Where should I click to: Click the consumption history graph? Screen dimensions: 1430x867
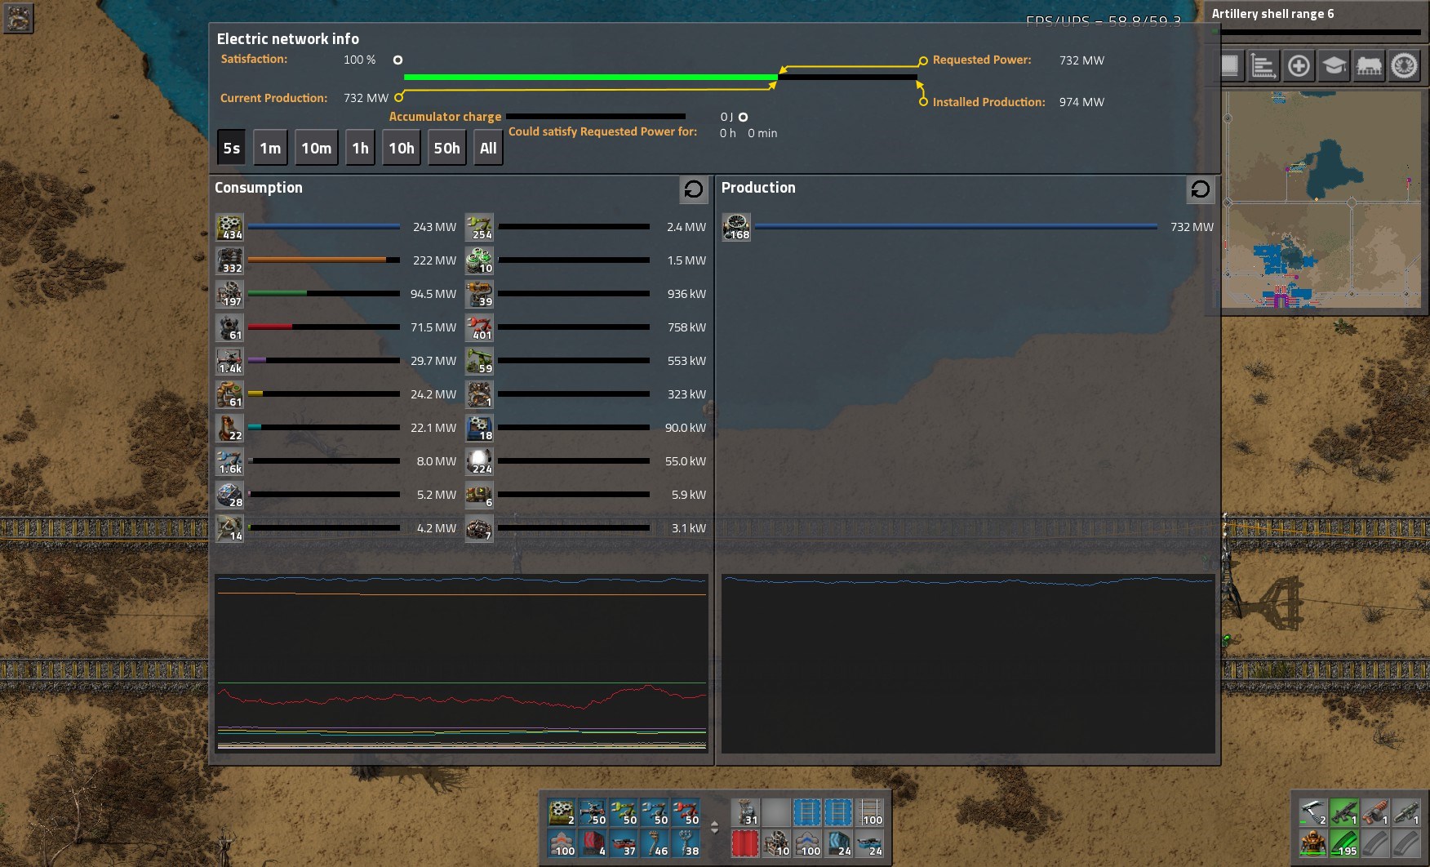click(x=462, y=663)
